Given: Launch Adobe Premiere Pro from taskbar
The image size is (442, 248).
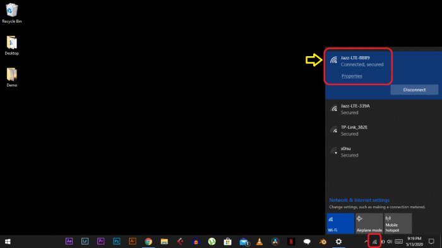Looking at the screenshot, I should [100, 242].
